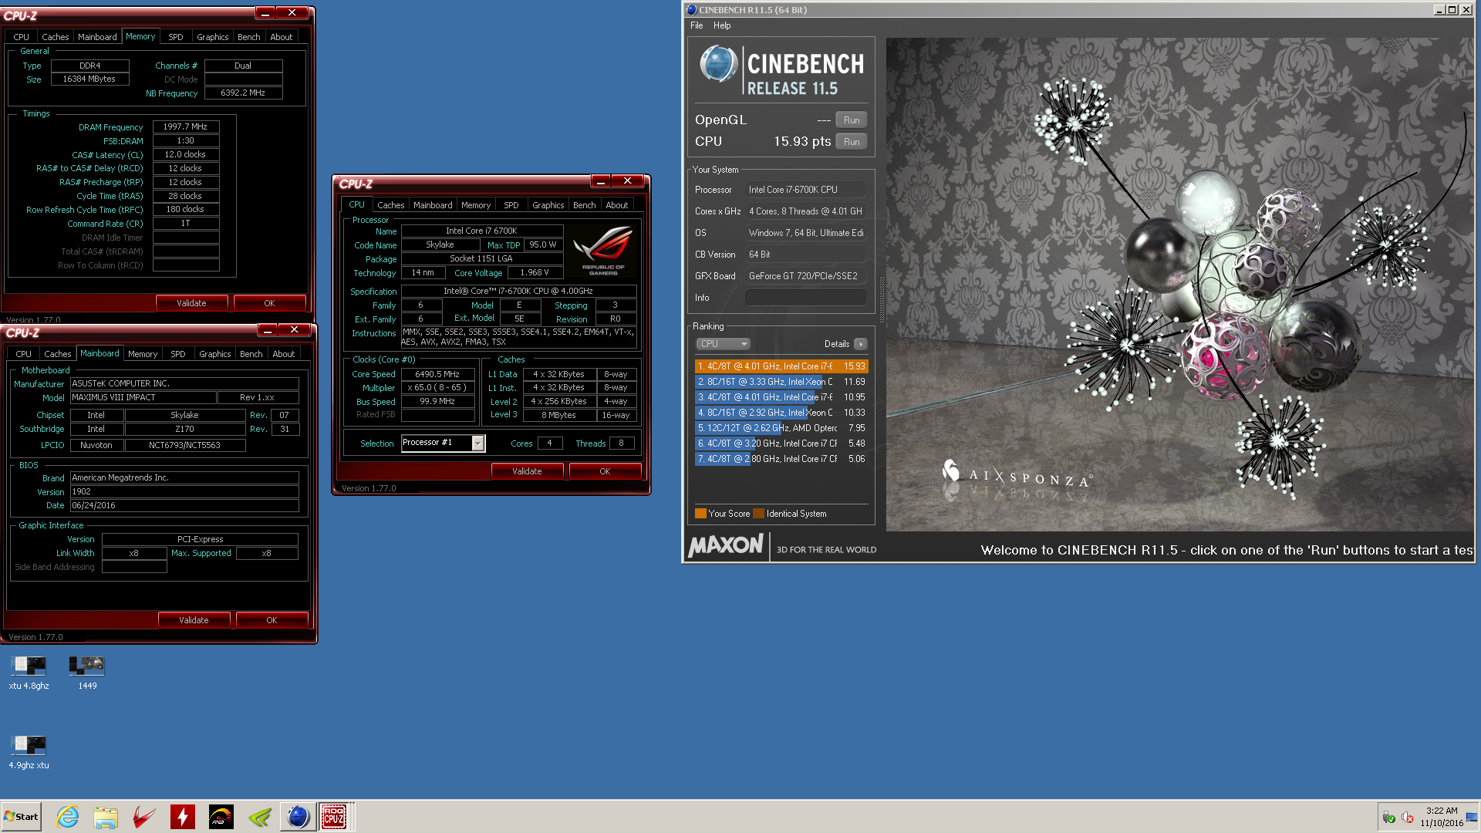The width and height of the screenshot is (1481, 833).
Task: Switch to Graphics tab in CPU window
Action: coord(548,205)
